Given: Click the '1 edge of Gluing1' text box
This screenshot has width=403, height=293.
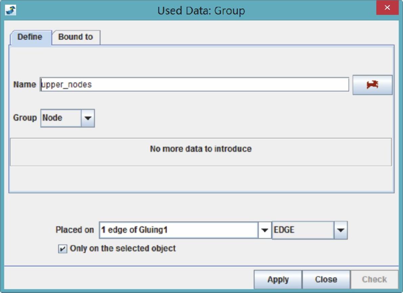Looking at the screenshot, I should [179, 230].
